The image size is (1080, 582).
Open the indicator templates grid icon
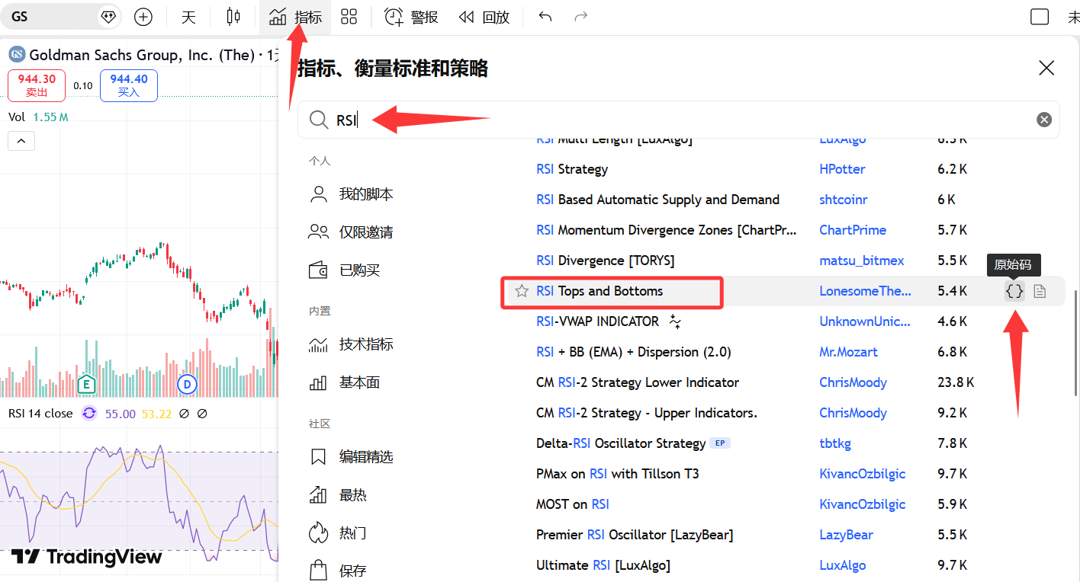(x=349, y=17)
